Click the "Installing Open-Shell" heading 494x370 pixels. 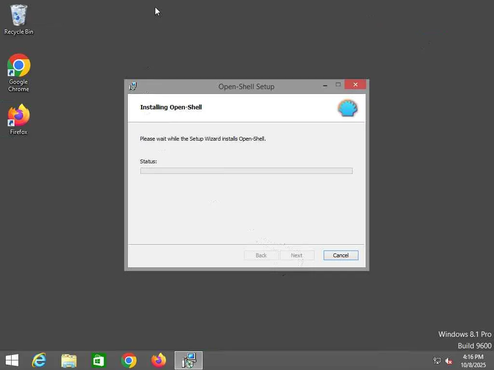point(171,107)
